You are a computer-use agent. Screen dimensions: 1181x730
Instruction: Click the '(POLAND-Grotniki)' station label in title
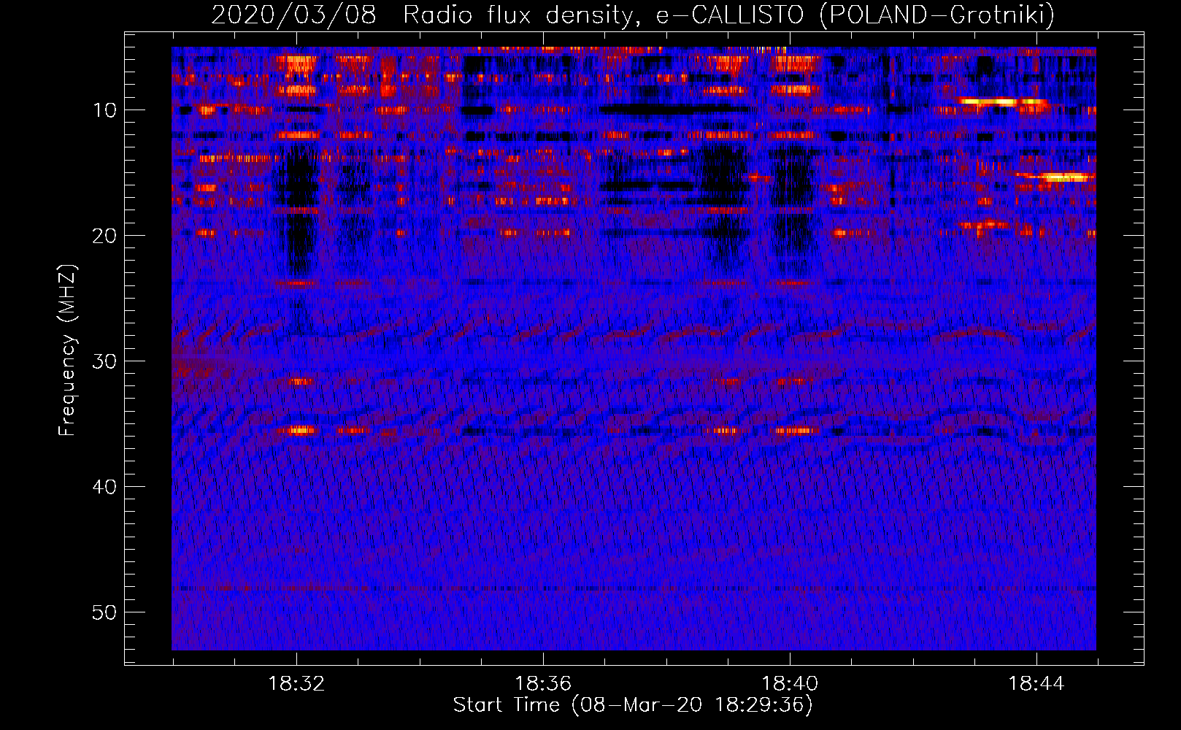coord(938,15)
